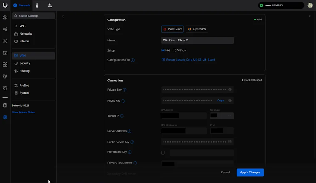The width and height of the screenshot is (316, 183).
Task: Click the UniFi logo icon
Action: [x=5, y=6]
